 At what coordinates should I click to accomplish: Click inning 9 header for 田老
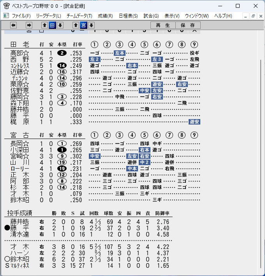tap(194, 45)
